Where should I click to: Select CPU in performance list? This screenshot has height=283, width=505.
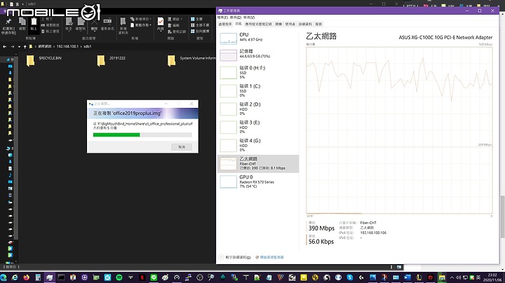[258, 37]
